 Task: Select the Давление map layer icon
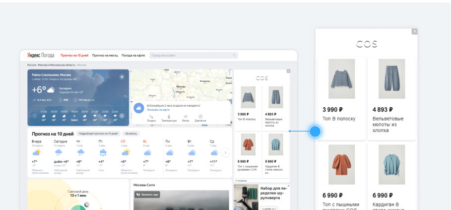200,116
